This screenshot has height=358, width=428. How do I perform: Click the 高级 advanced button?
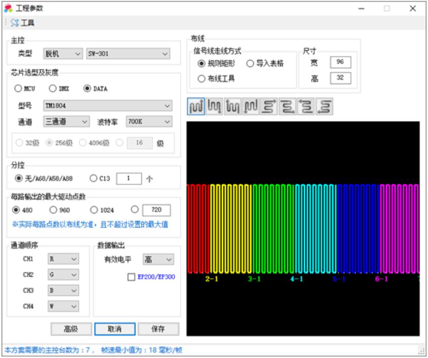(71, 329)
